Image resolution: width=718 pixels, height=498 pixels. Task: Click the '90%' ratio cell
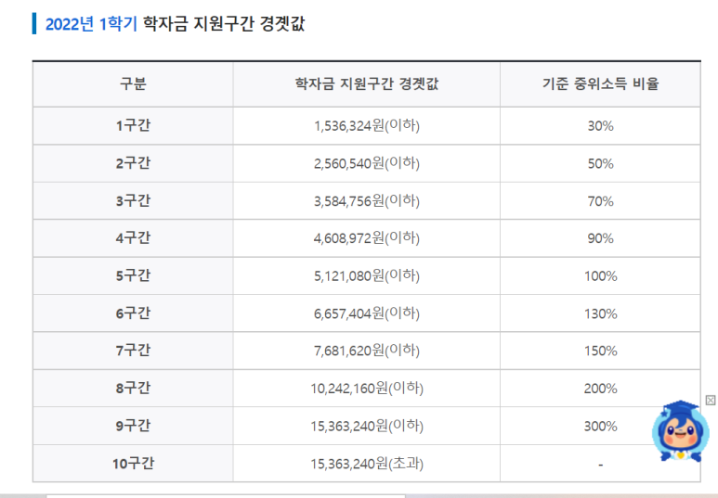(x=600, y=238)
